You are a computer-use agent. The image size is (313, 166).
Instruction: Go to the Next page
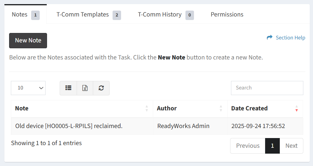point(291,146)
